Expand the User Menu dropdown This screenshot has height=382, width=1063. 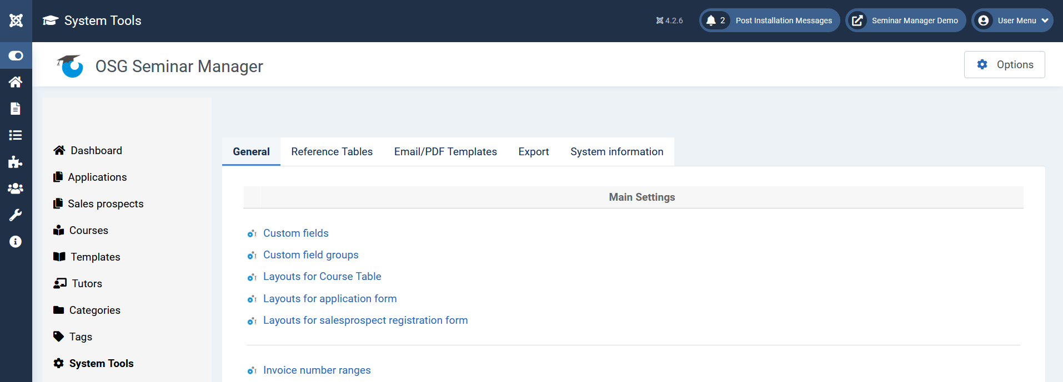[x=1012, y=21]
